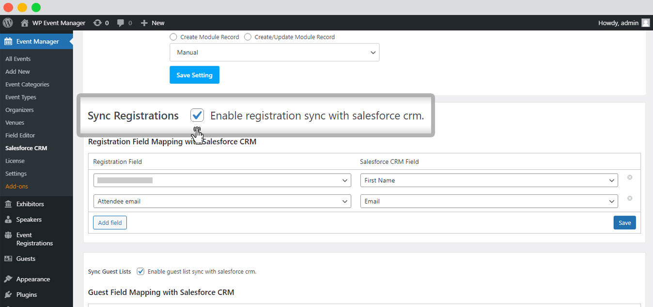Open Add-ons menu item
653x307 pixels.
click(17, 186)
